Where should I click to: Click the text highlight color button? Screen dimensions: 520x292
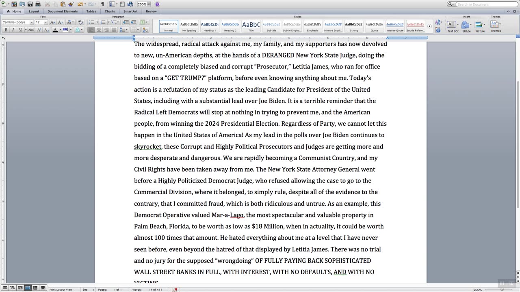tap(65, 30)
